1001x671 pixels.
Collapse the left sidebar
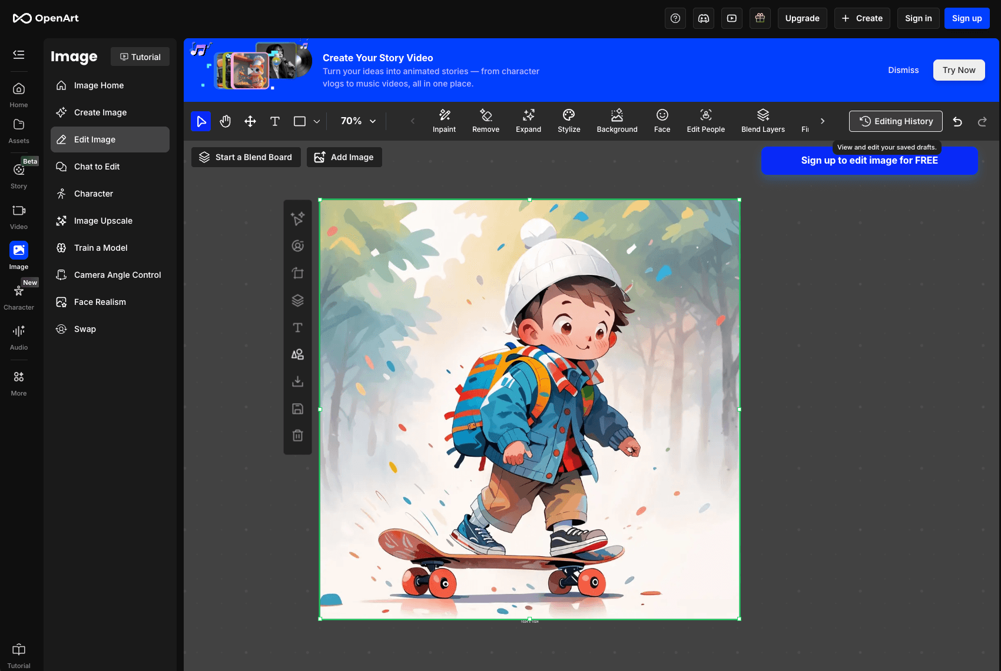[x=18, y=55]
